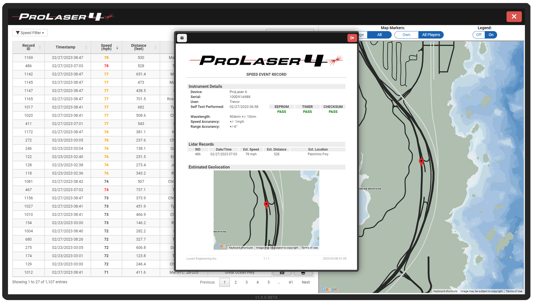Jump to last page 41
Viewport: 534px width, 302px height.
click(291, 282)
